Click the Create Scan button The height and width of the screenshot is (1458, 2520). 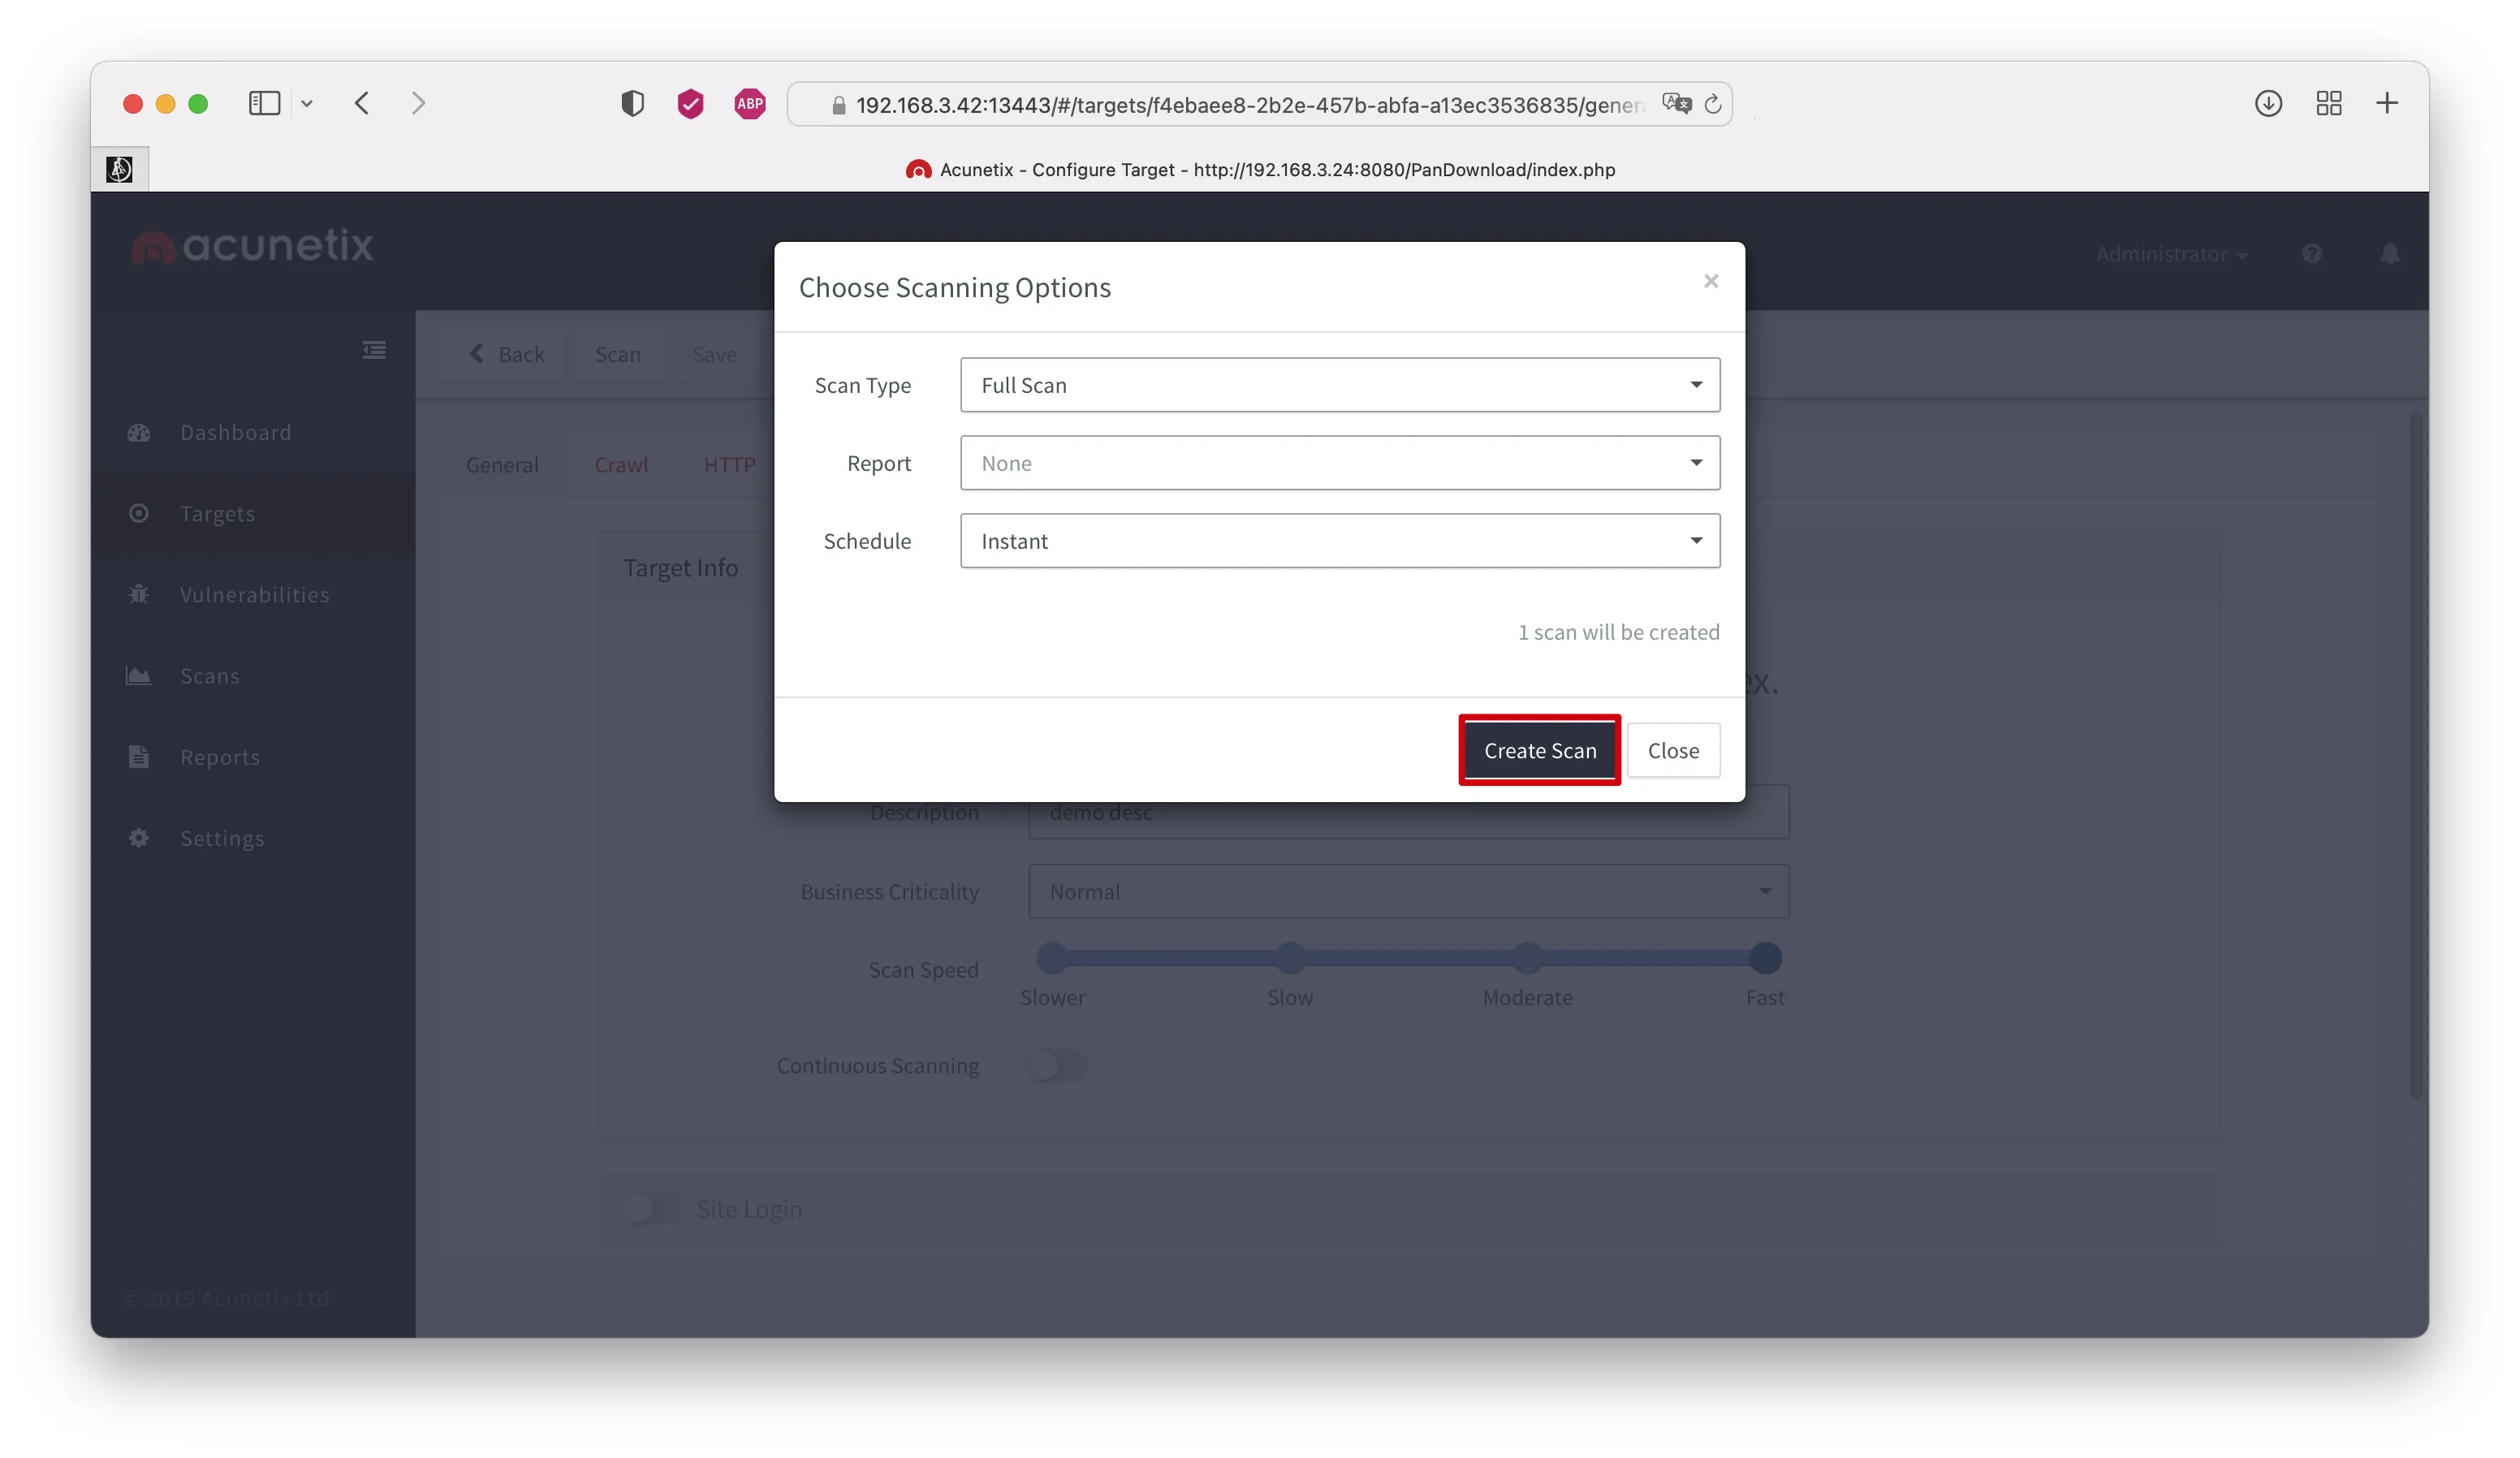coord(1540,751)
